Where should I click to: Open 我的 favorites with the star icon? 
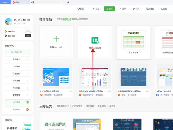[x=80, y=9]
